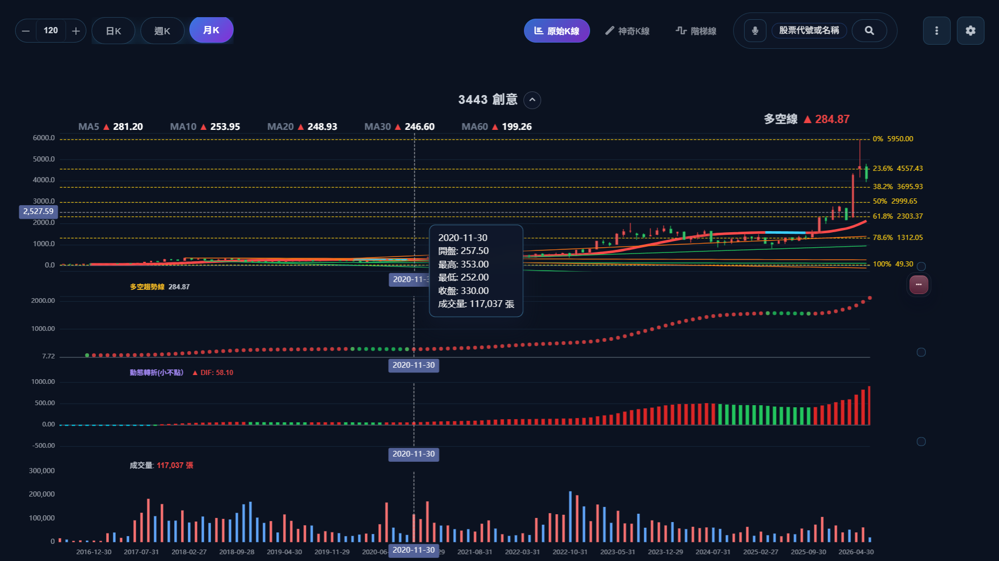Image resolution: width=999 pixels, height=561 pixels.
Task: Switch to 神奇K線 chart mode
Action: 627,31
